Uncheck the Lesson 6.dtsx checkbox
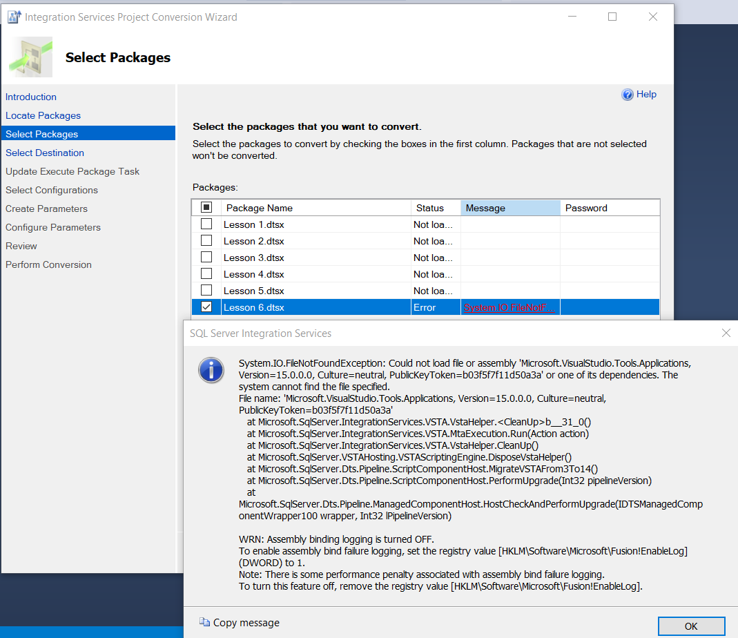The image size is (738, 638). pos(206,307)
